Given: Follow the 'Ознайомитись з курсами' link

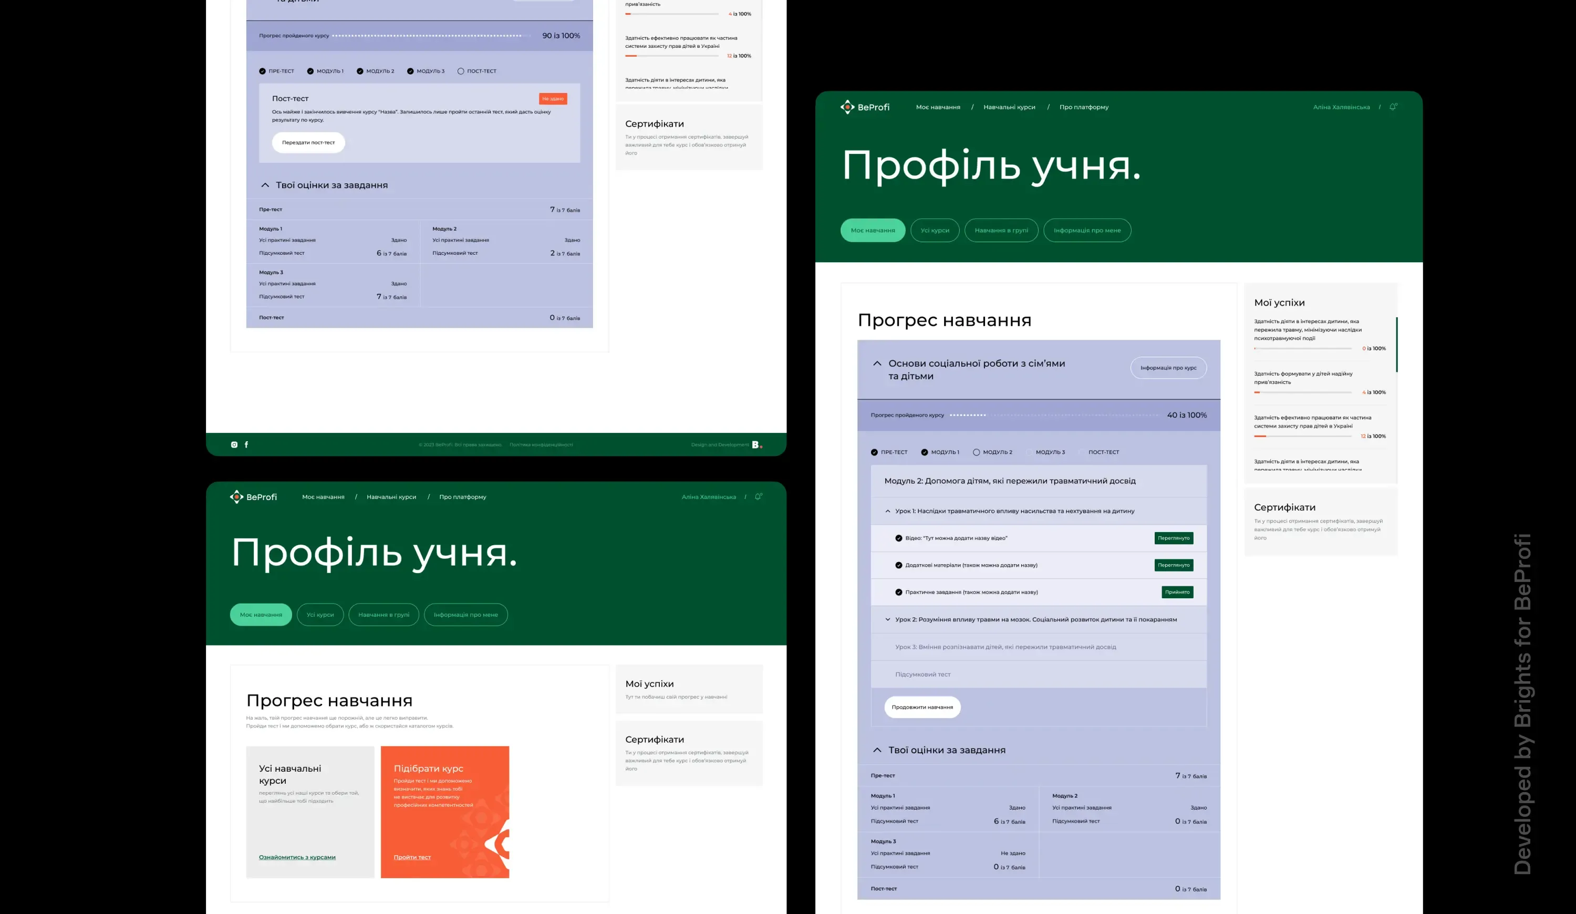Looking at the screenshot, I should point(297,857).
